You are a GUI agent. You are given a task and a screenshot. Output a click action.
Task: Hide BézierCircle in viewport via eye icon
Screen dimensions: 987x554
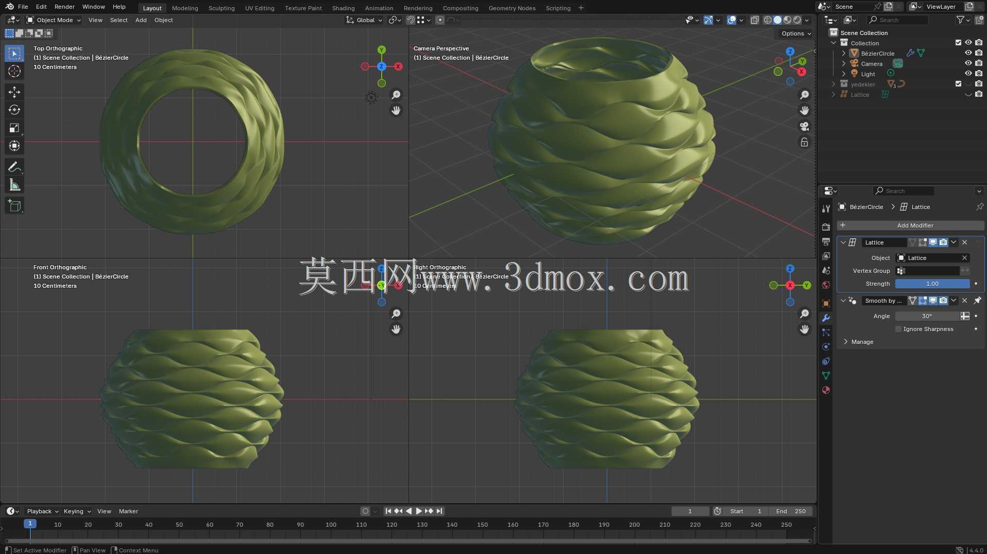(x=968, y=53)
